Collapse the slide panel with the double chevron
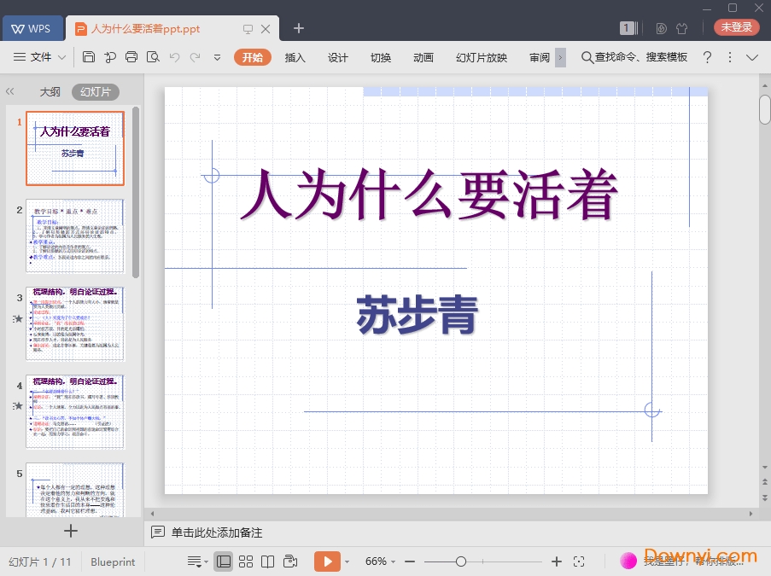771x576 pixels. [10, 91]
